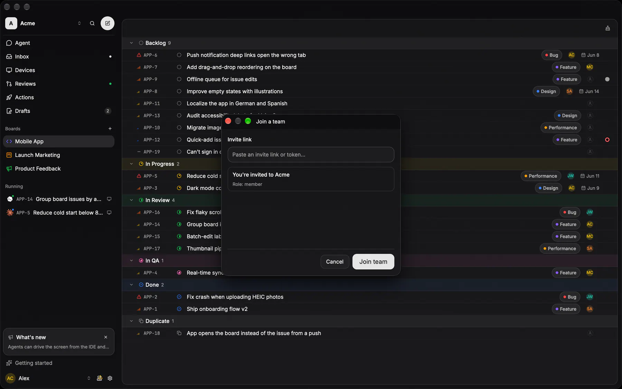The image size is (622, 389).
Task: Open the Product Feedback board
Action: 59,169
